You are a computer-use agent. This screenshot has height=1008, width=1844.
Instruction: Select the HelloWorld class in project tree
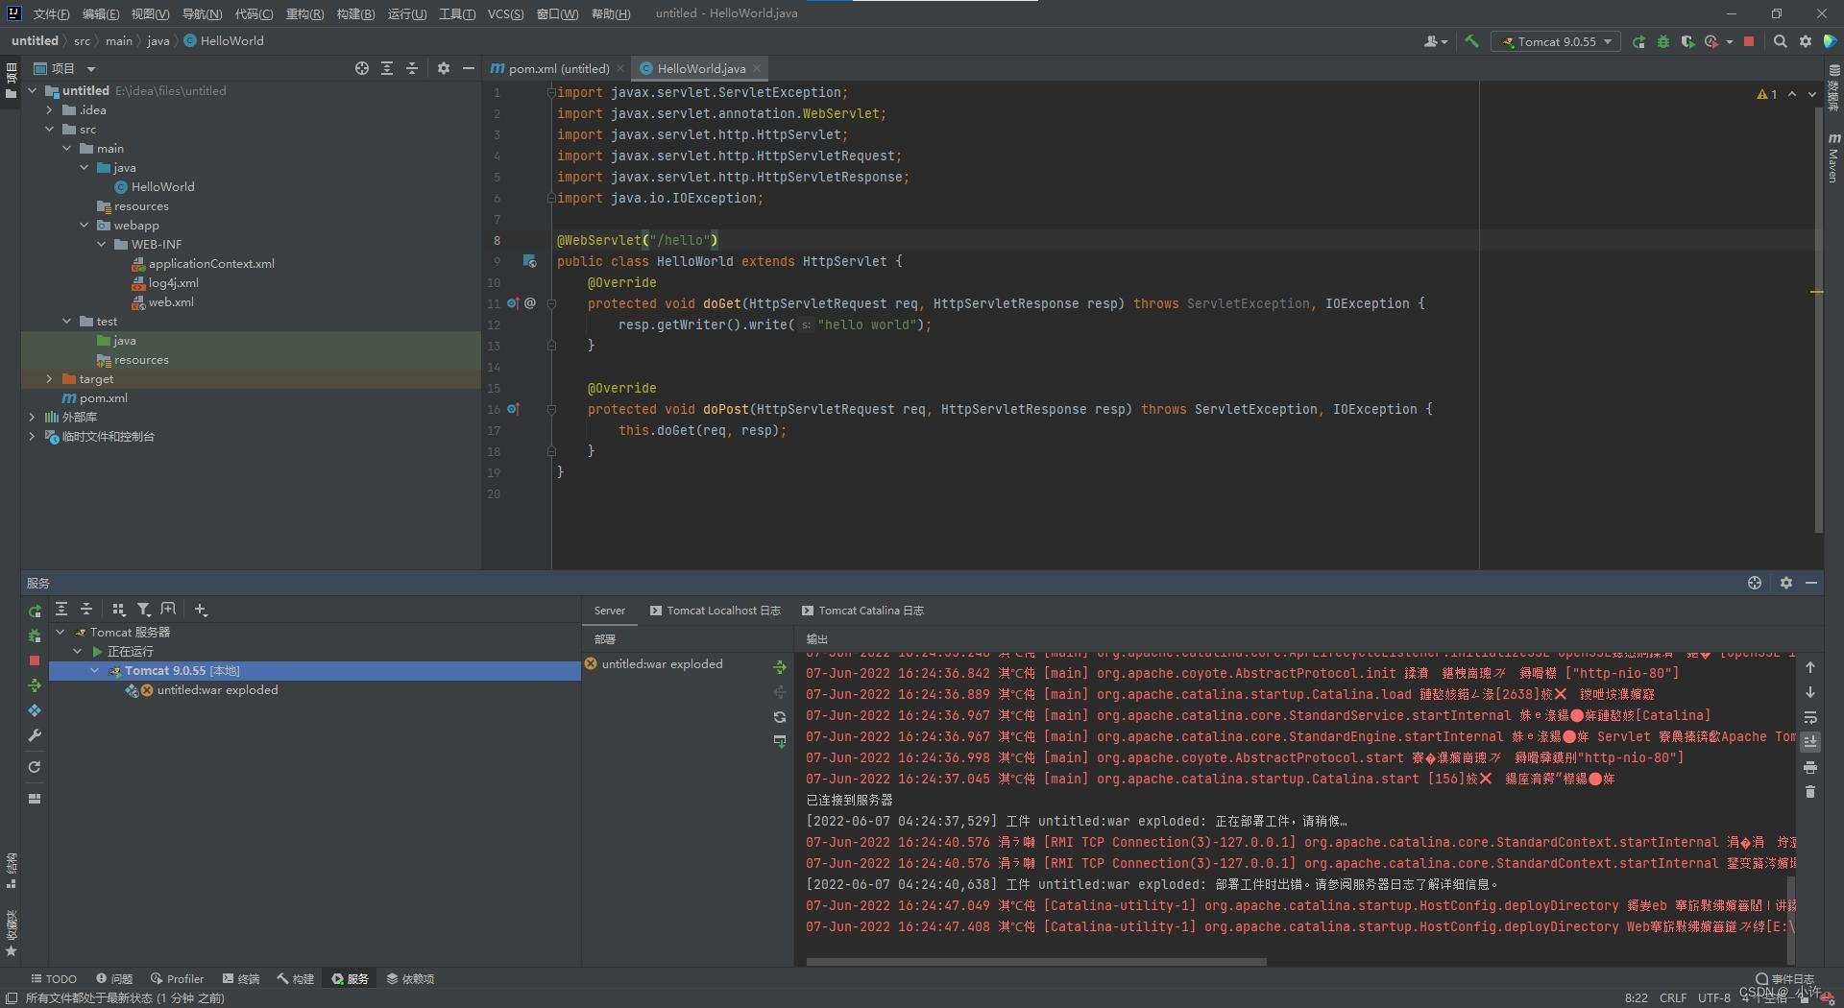155,186
